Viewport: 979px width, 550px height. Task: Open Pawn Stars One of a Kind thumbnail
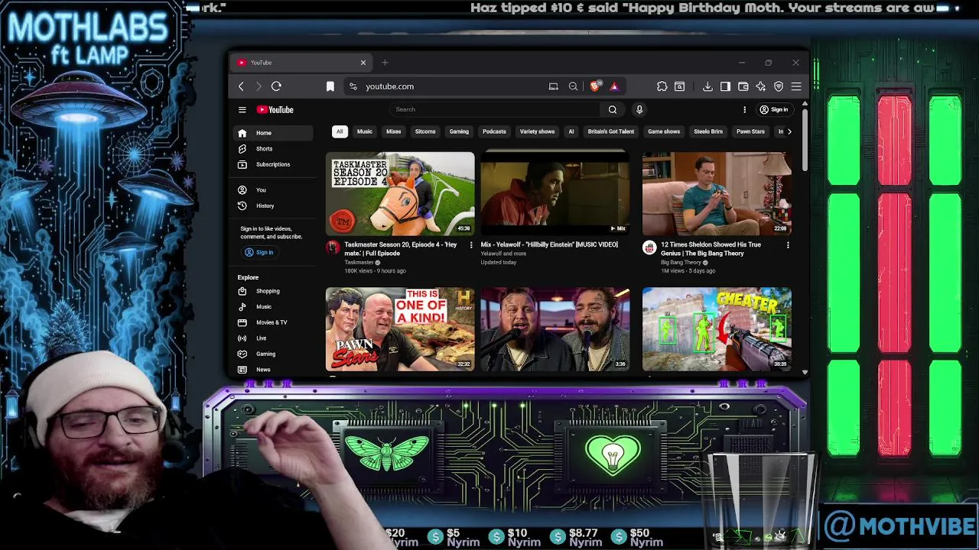(x=400, y=329)
